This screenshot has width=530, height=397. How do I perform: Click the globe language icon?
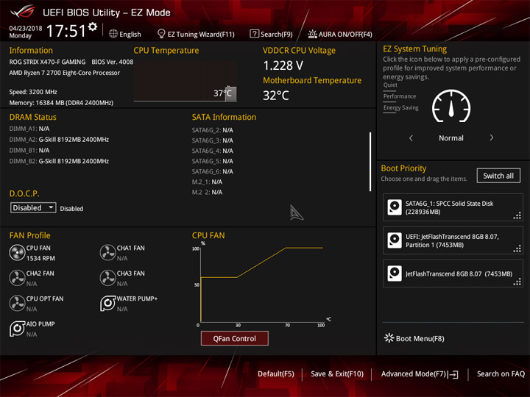(x=113, y=34)
